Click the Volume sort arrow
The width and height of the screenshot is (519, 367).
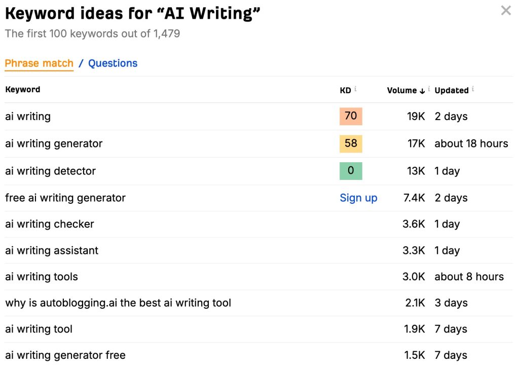pos(422,91)
